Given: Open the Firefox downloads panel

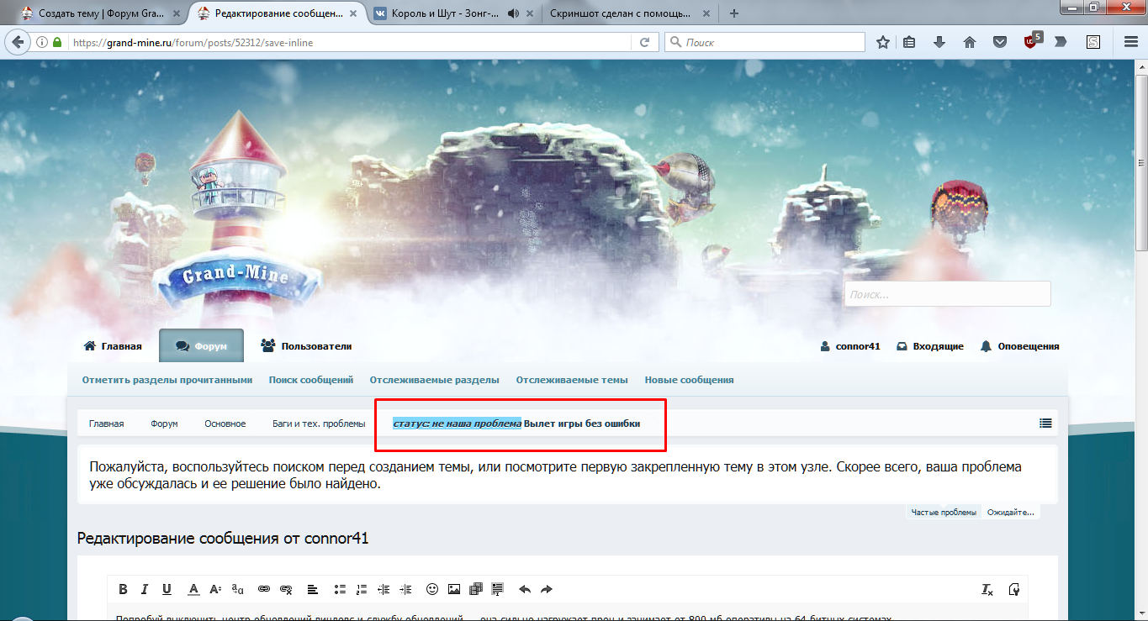Looking at the screenshot, I should (939, 42).
